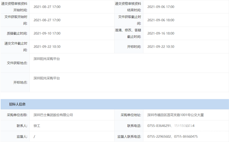The image size is (229, 142).
Task: Select the purchaser name 深圳巴士集团股份有限公司
Action: tap(53, 115)
